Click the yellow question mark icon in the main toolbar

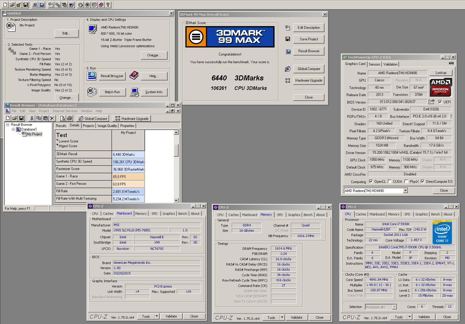pos(108,5)
